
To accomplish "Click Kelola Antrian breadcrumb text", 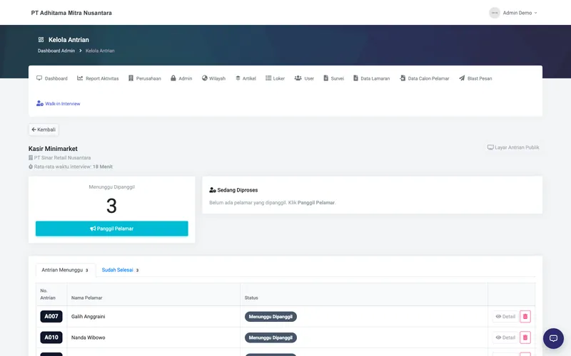I will 100,51.
